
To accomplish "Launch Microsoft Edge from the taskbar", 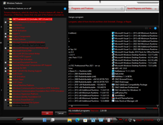I will pyautogui.click(x=77, y=120).
